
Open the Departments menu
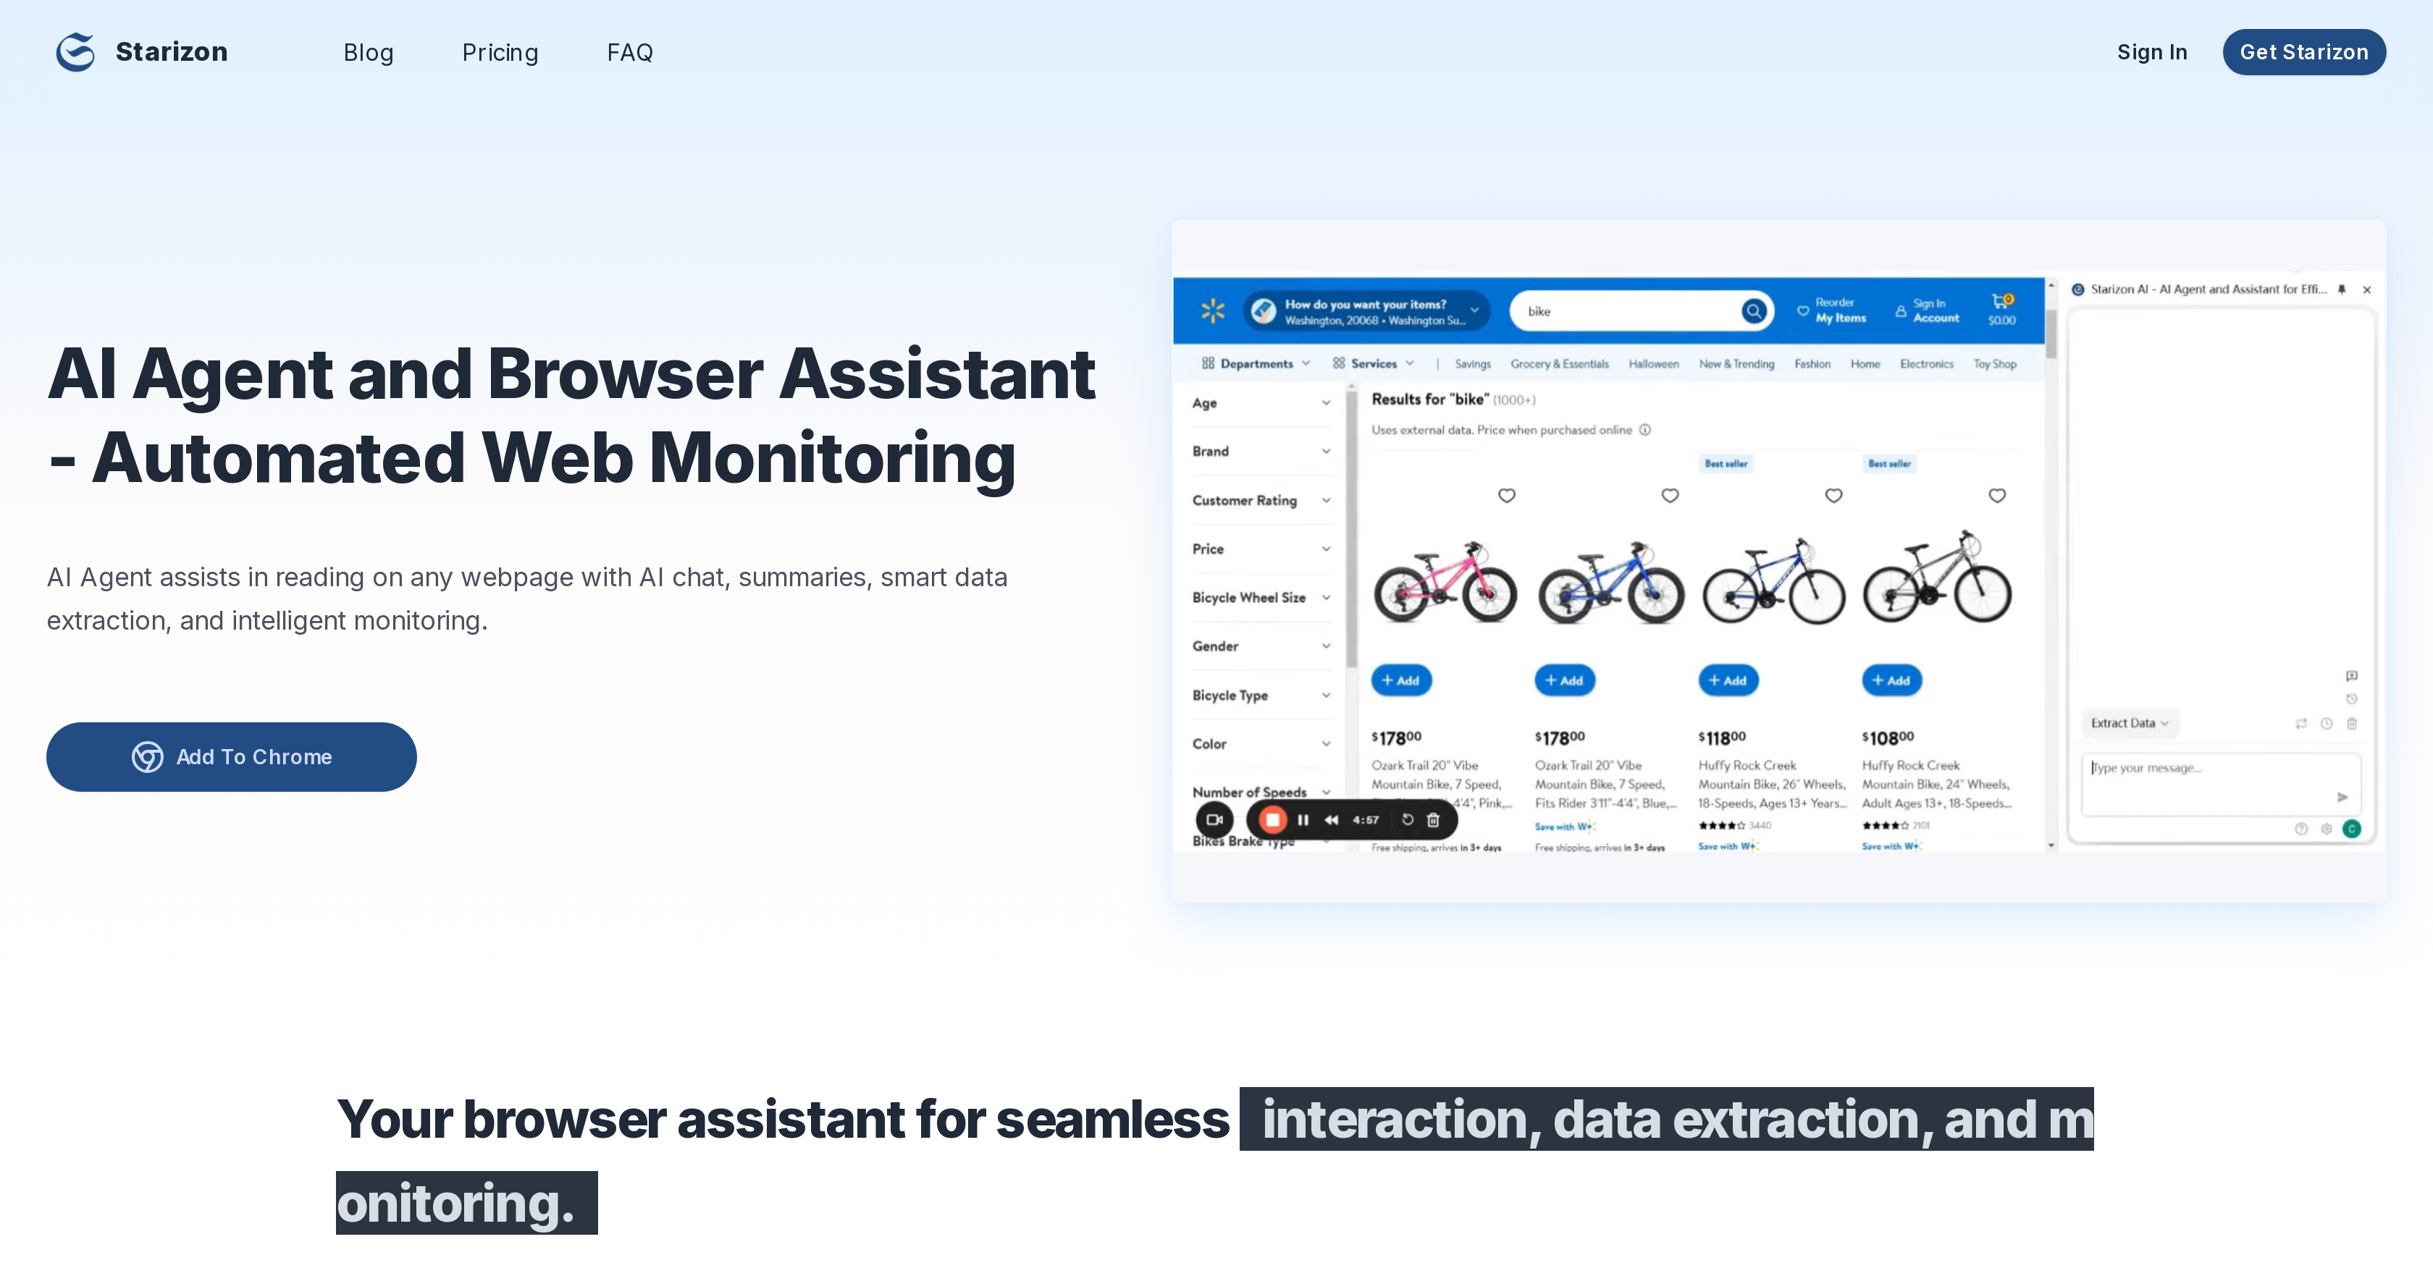click(1257, 363)
